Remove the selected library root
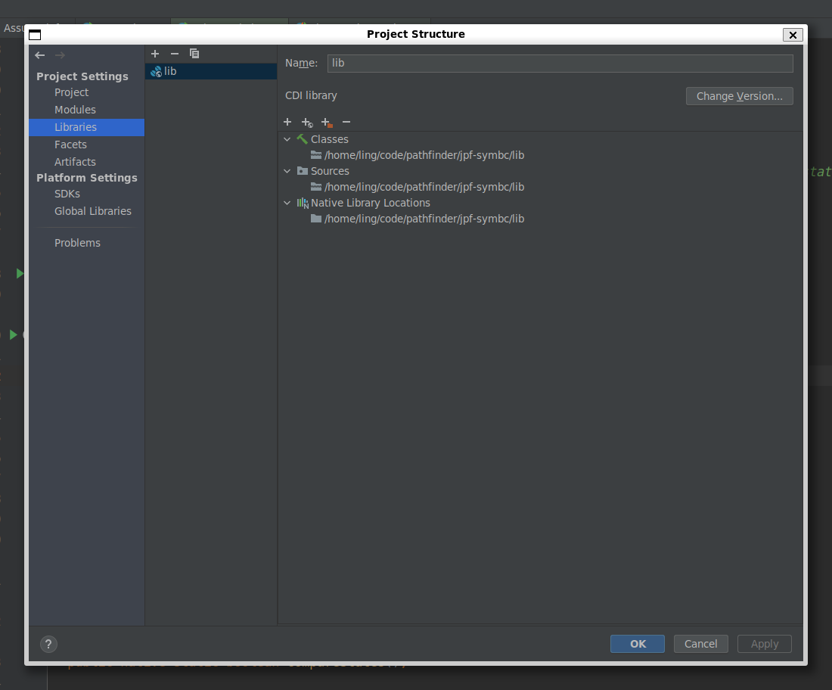The height and width of the screenshot is (690, 832). point(346,122)
